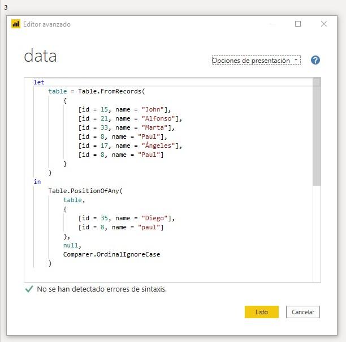Click the green syntax check mark icon
This screenshot has width=346, height=342.
click(29, 289)
